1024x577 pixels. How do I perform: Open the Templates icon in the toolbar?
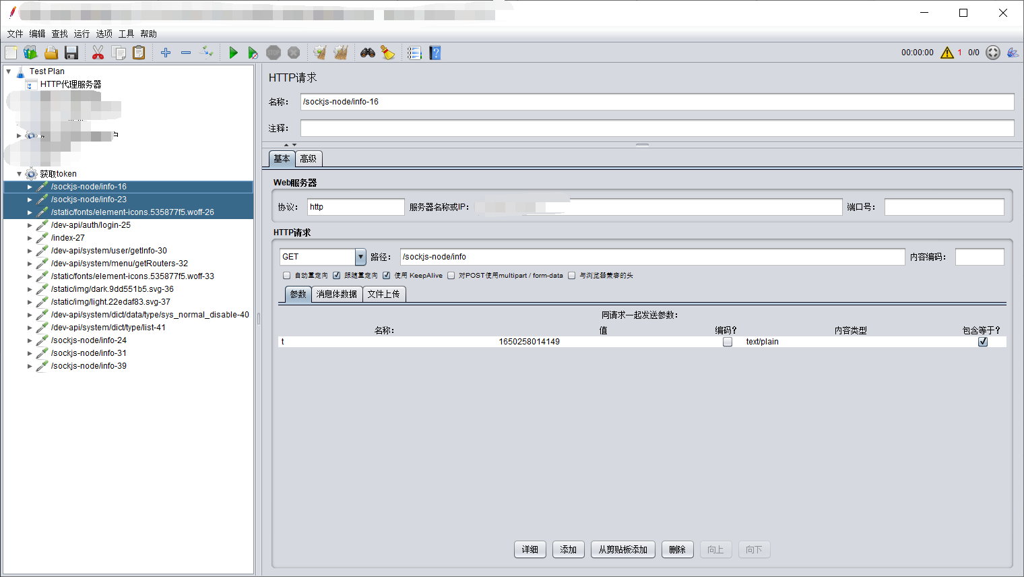pyautogui.click(x=30, y=53)
